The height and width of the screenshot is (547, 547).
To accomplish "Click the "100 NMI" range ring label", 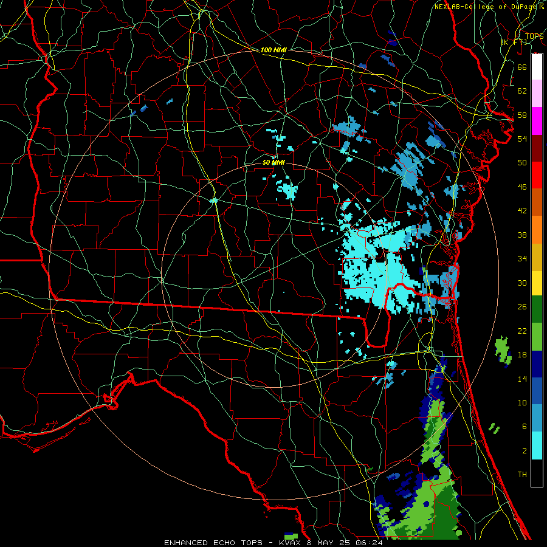I will 273,50.
